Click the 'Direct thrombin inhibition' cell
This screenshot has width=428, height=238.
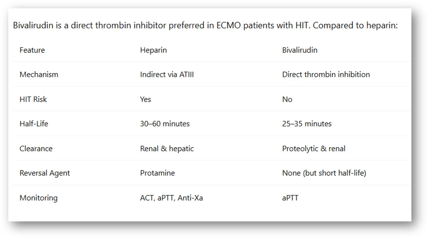click(326, 74)
